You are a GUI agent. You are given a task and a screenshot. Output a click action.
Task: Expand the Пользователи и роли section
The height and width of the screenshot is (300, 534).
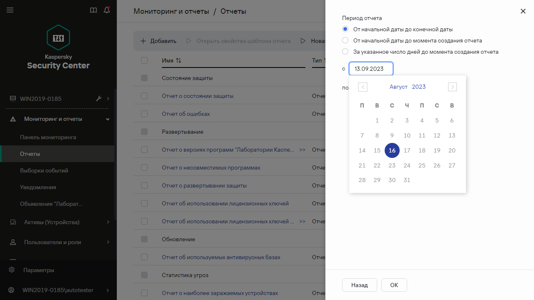(x=108, y=242)
